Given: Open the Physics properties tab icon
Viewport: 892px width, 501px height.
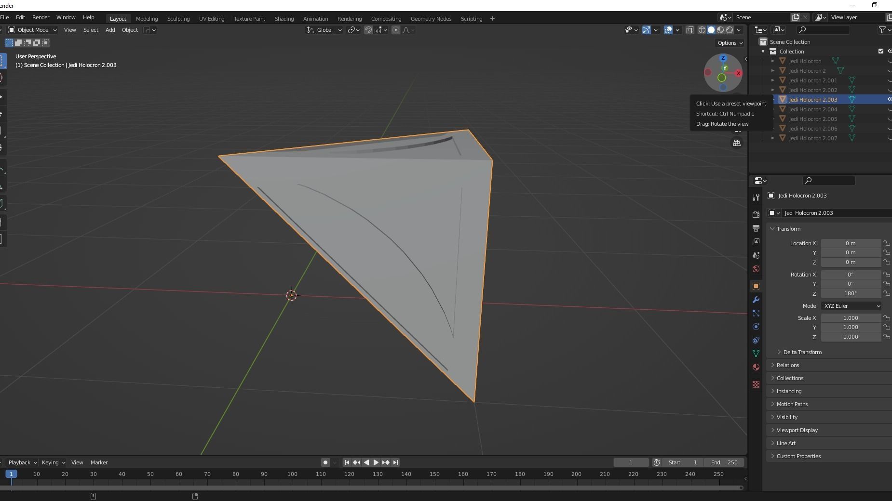Looking at the screenshot, I should [x=756, y=327].
